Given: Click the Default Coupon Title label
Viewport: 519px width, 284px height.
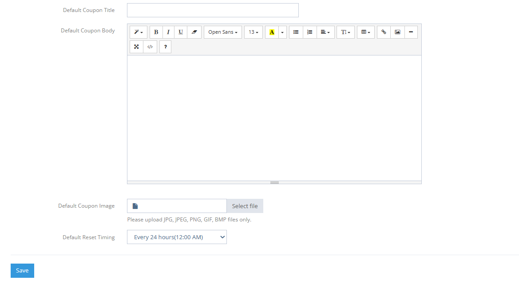Looking at the screenshot, I should 89,10.
